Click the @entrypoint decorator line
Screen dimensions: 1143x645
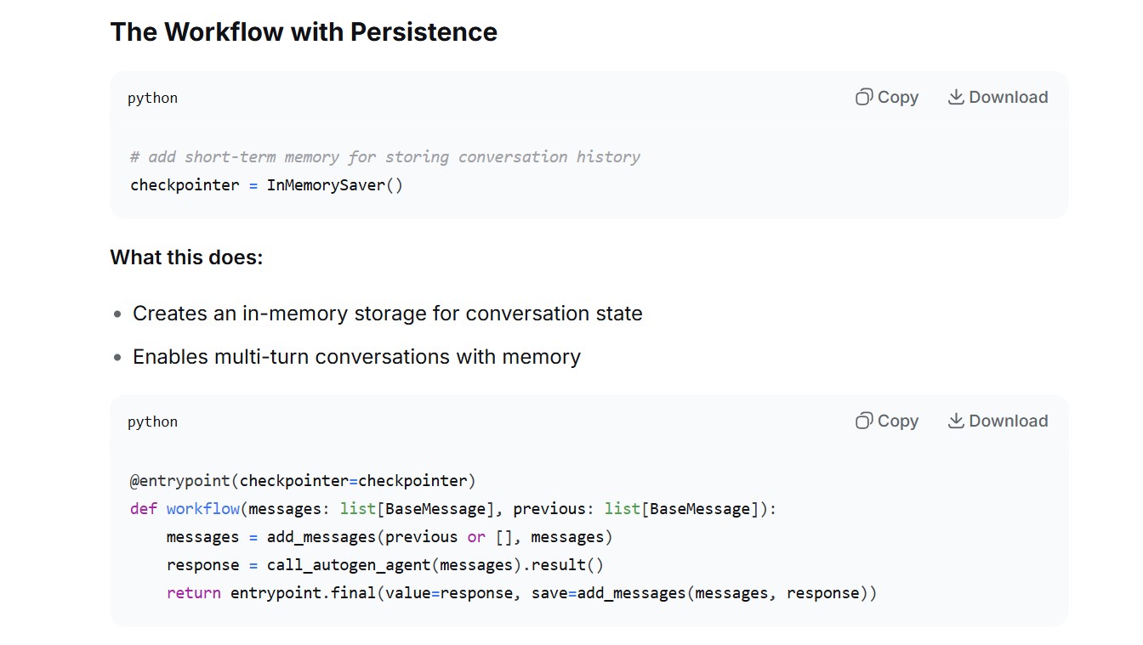tap(302, 481)
